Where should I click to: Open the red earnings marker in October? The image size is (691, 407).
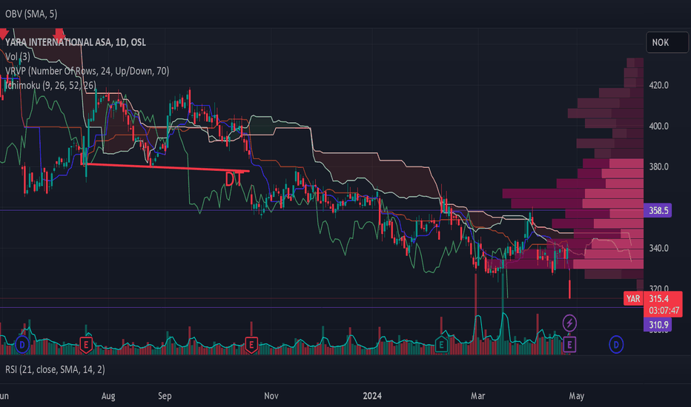point(251,345)
